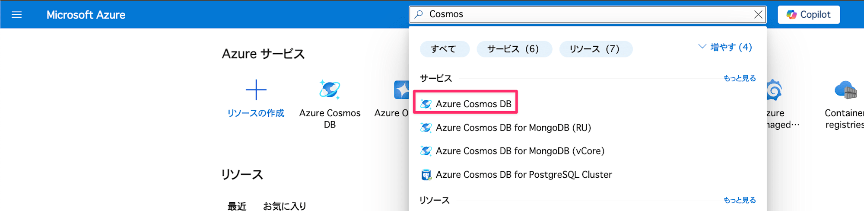
Task: Choose Azure Cosmos DB search result
Action: (466, 104)
